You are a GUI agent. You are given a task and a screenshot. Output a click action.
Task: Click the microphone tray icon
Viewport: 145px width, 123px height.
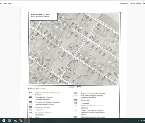141,121
